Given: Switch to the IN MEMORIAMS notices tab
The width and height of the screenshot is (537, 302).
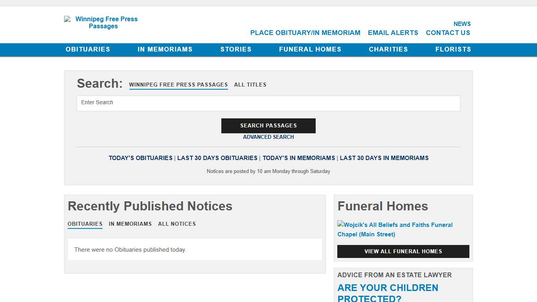Looking at the screenshot, I should (x=130, y=224).
